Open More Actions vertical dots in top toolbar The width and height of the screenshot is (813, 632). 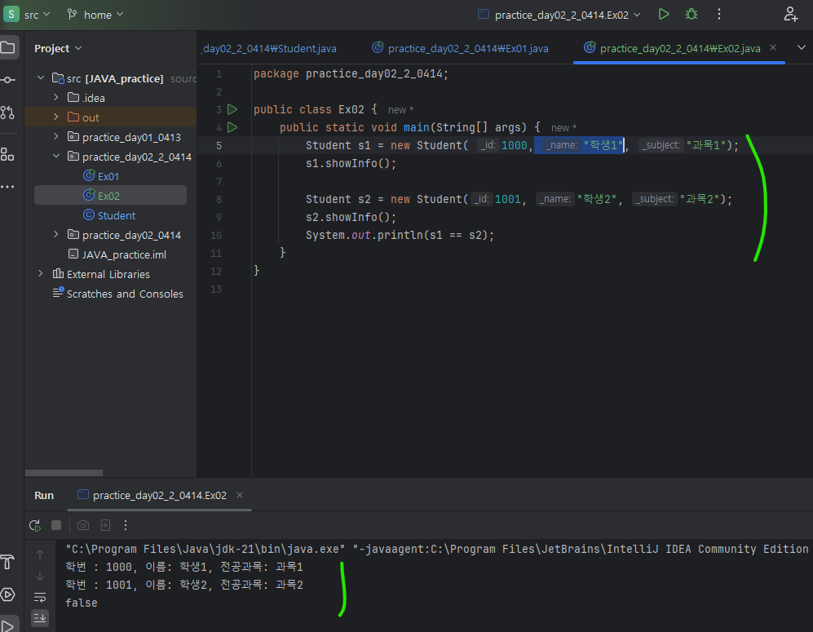(x=718, y=15)
